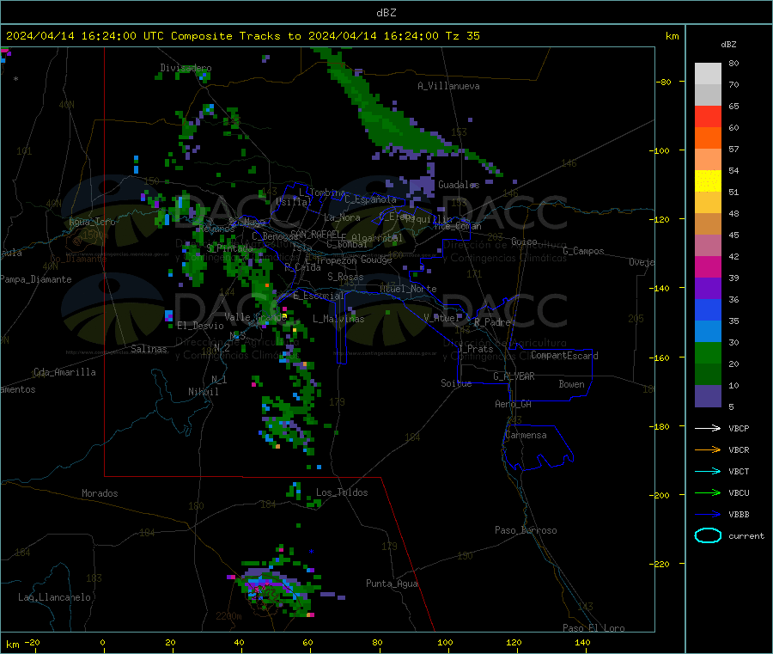Select the bright green 20–30 dBZ band
Image resolution: width=773 pixels, height=654 pixels.
(x=708, y=352)
